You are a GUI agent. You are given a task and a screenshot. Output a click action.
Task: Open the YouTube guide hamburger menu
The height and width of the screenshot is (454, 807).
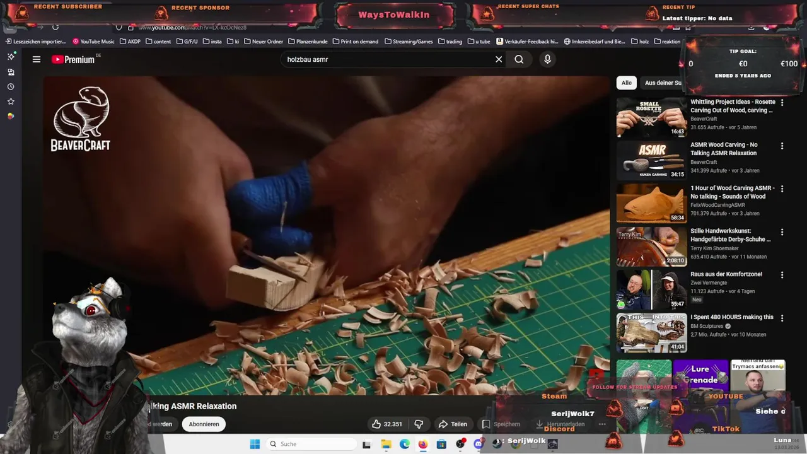pyautogui.click(x=37, y=59)
